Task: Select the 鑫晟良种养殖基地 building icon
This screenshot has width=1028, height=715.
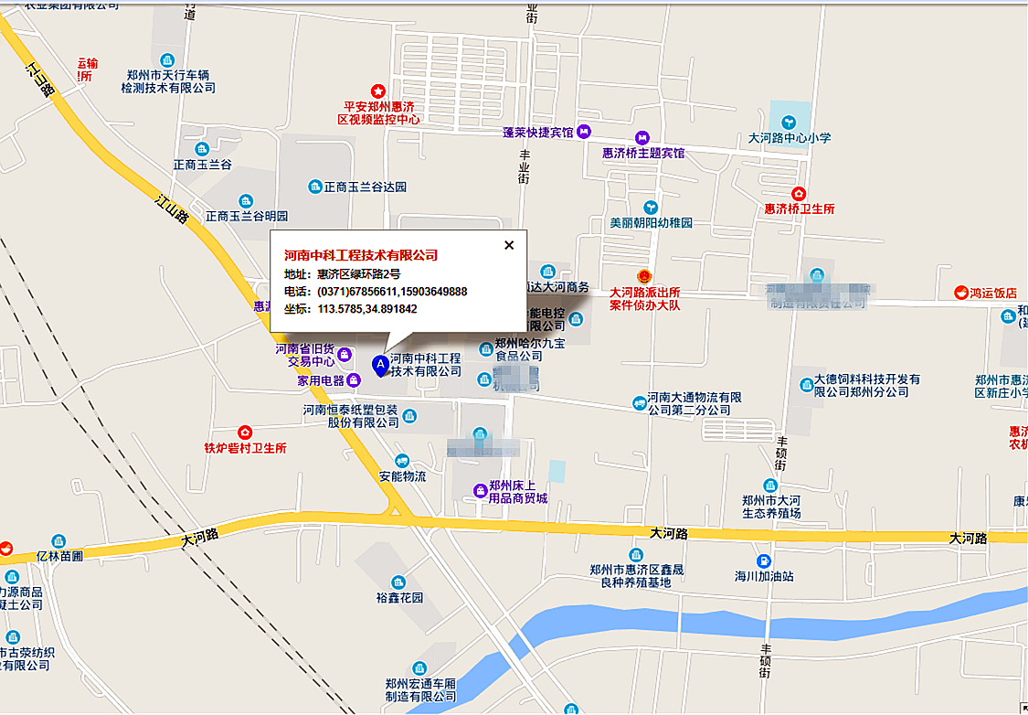Action: point(636,556)
